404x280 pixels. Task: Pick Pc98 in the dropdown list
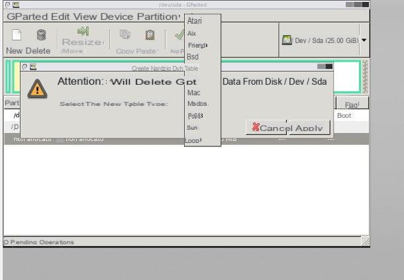pyautogui.click(x=203, y=116)
